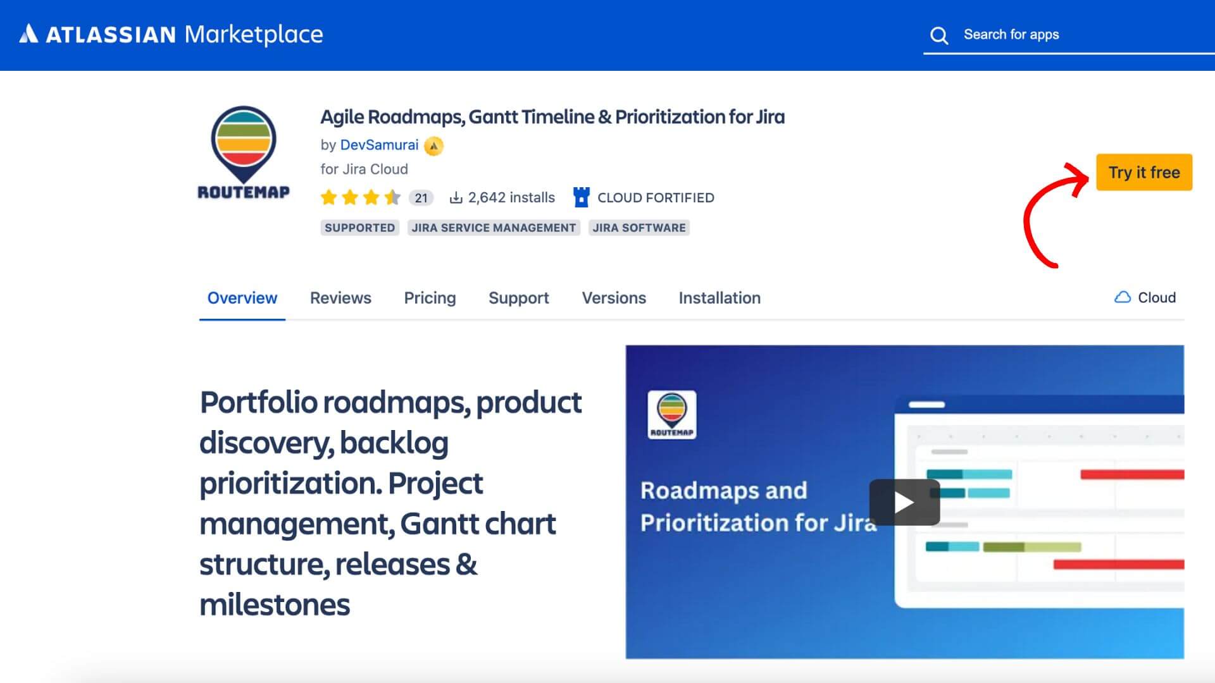The image size is (1215, 683).
Task: Click the 21 reviews count badge
Action: click(421, 198)
